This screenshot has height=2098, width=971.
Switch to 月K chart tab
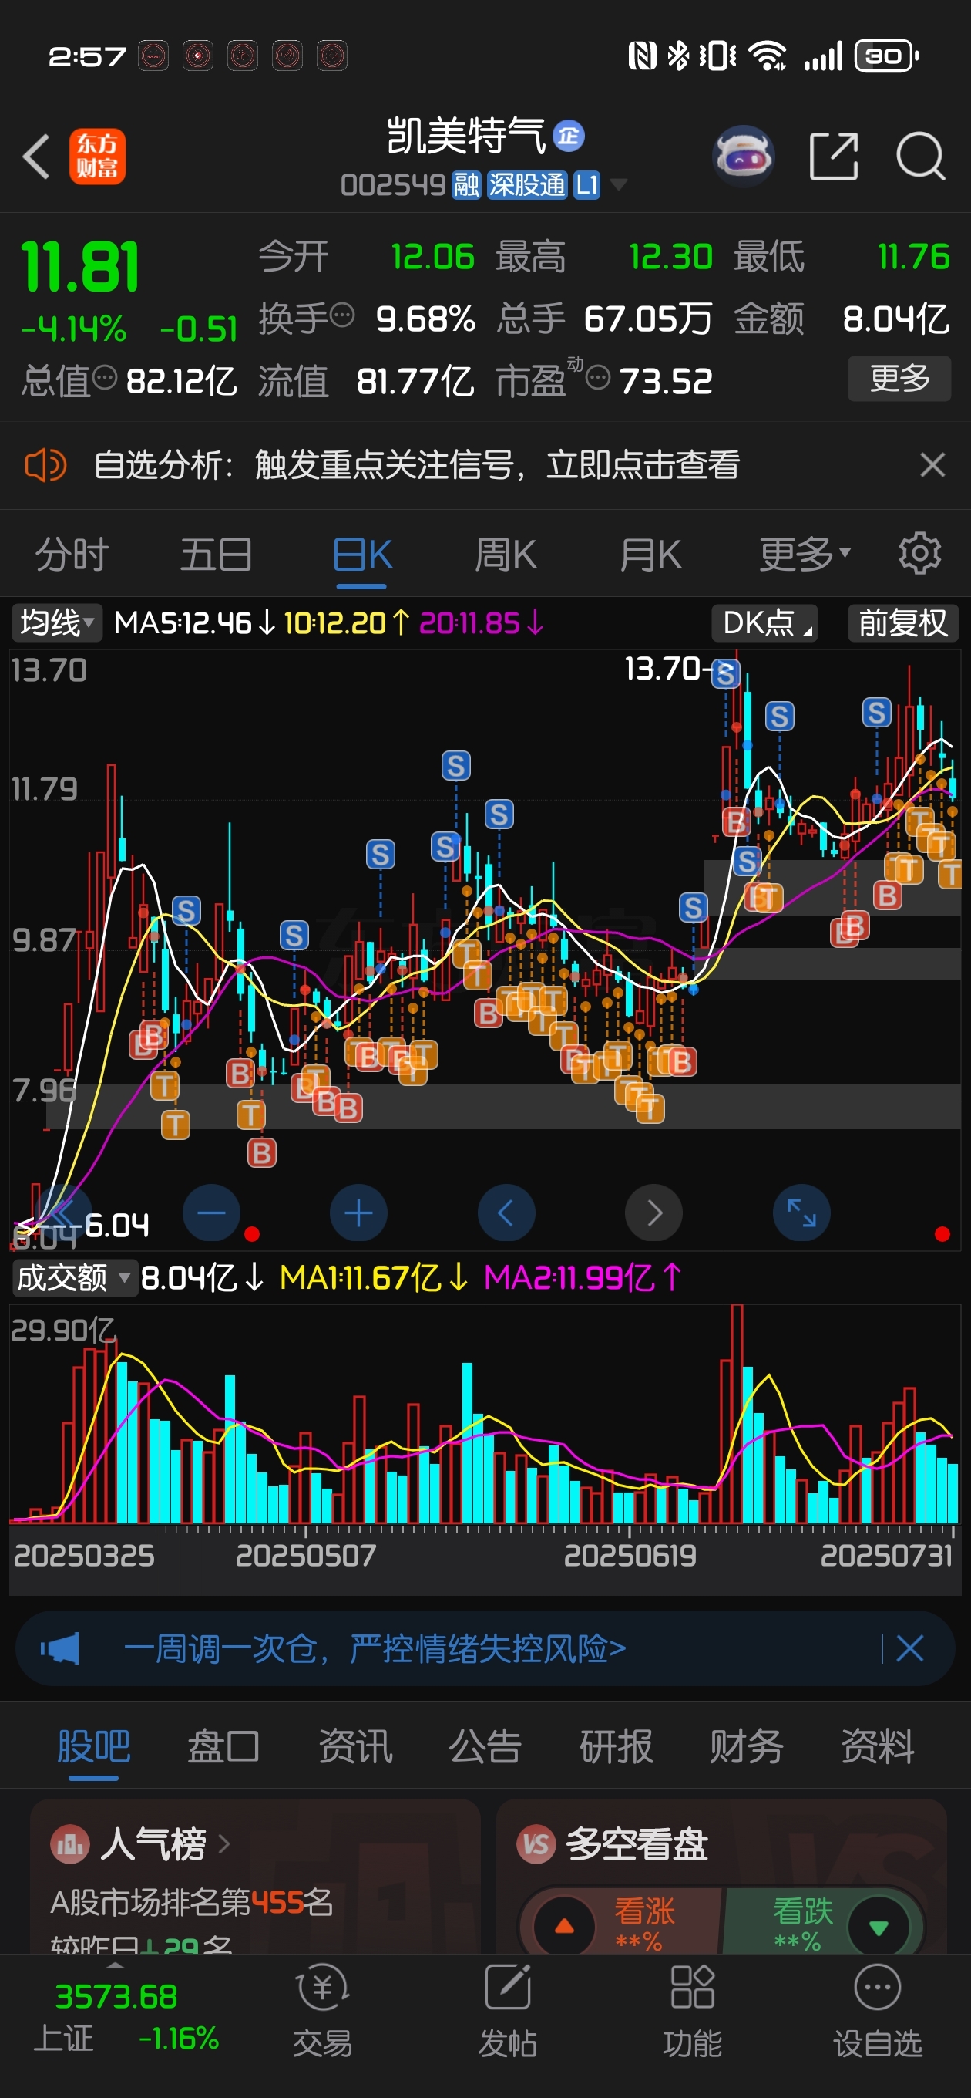650,555
